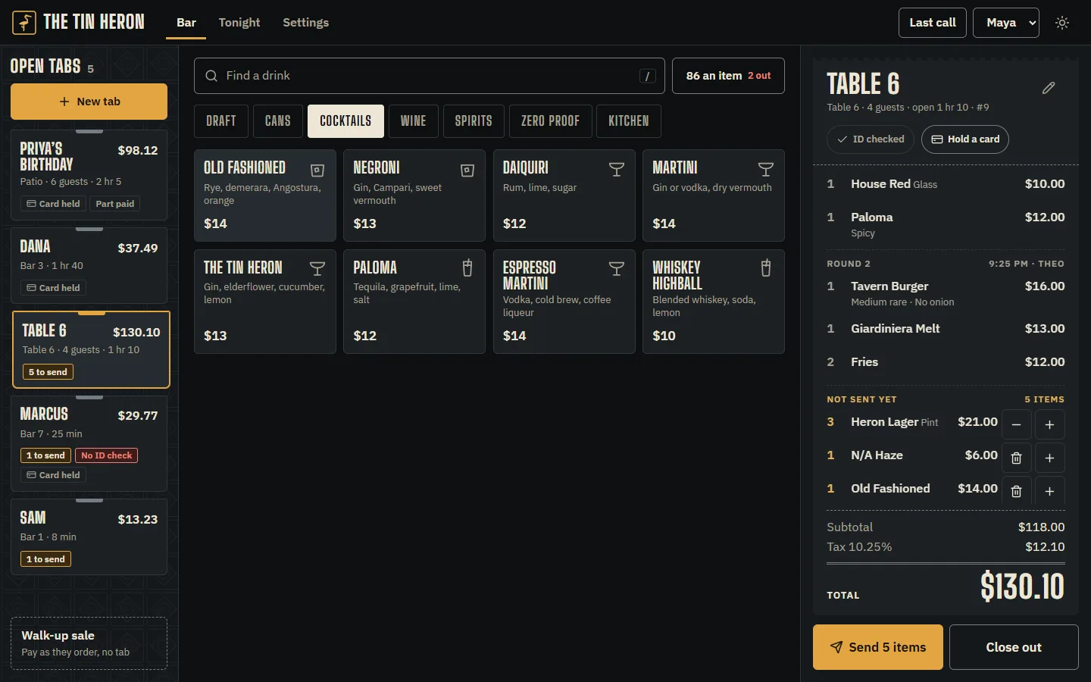1091x682 pixels.
Task: Focus the Find a drink search field
Action: click(x=430, y=76)
